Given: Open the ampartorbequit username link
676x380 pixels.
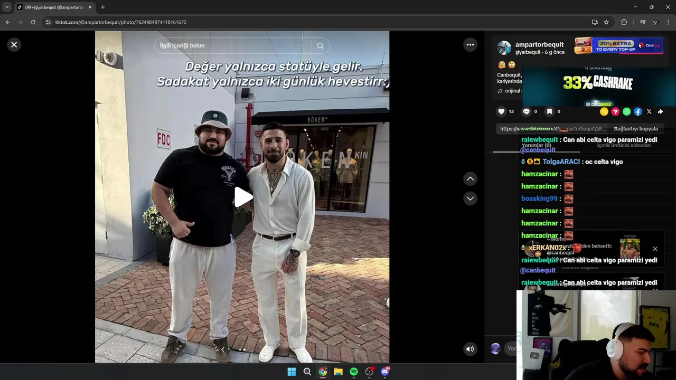Looking at the screenshot, I should [539, 45].
